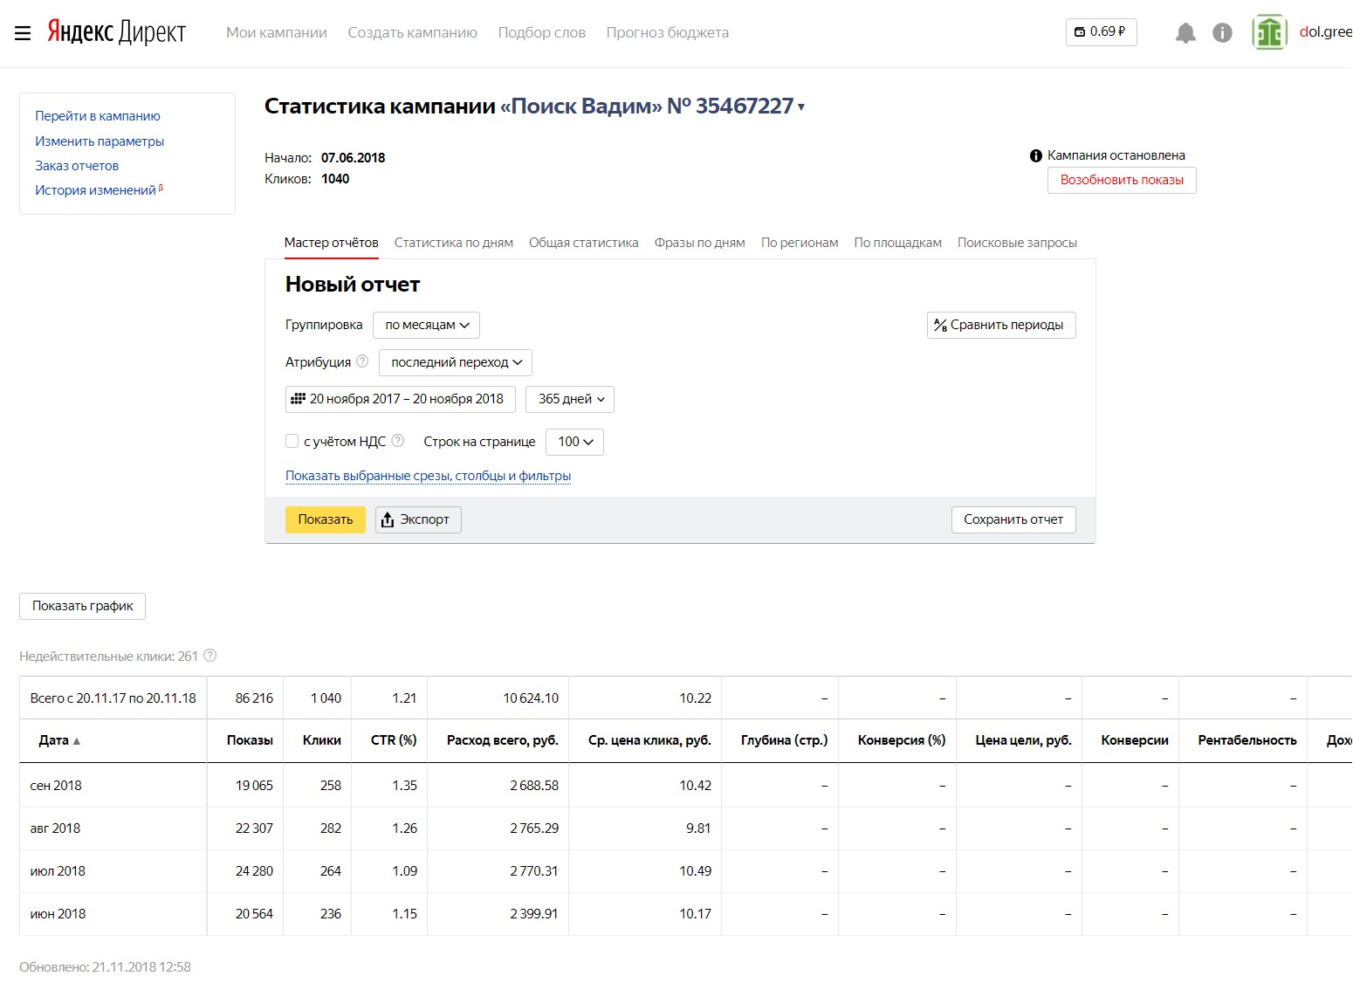
Task: Open the Строк на странице 100 dropdown
Action: [x=574, y=442]
